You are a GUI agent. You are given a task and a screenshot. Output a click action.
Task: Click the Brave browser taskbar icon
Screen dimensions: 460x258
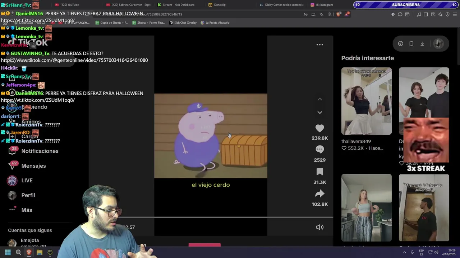coord(29,252)
